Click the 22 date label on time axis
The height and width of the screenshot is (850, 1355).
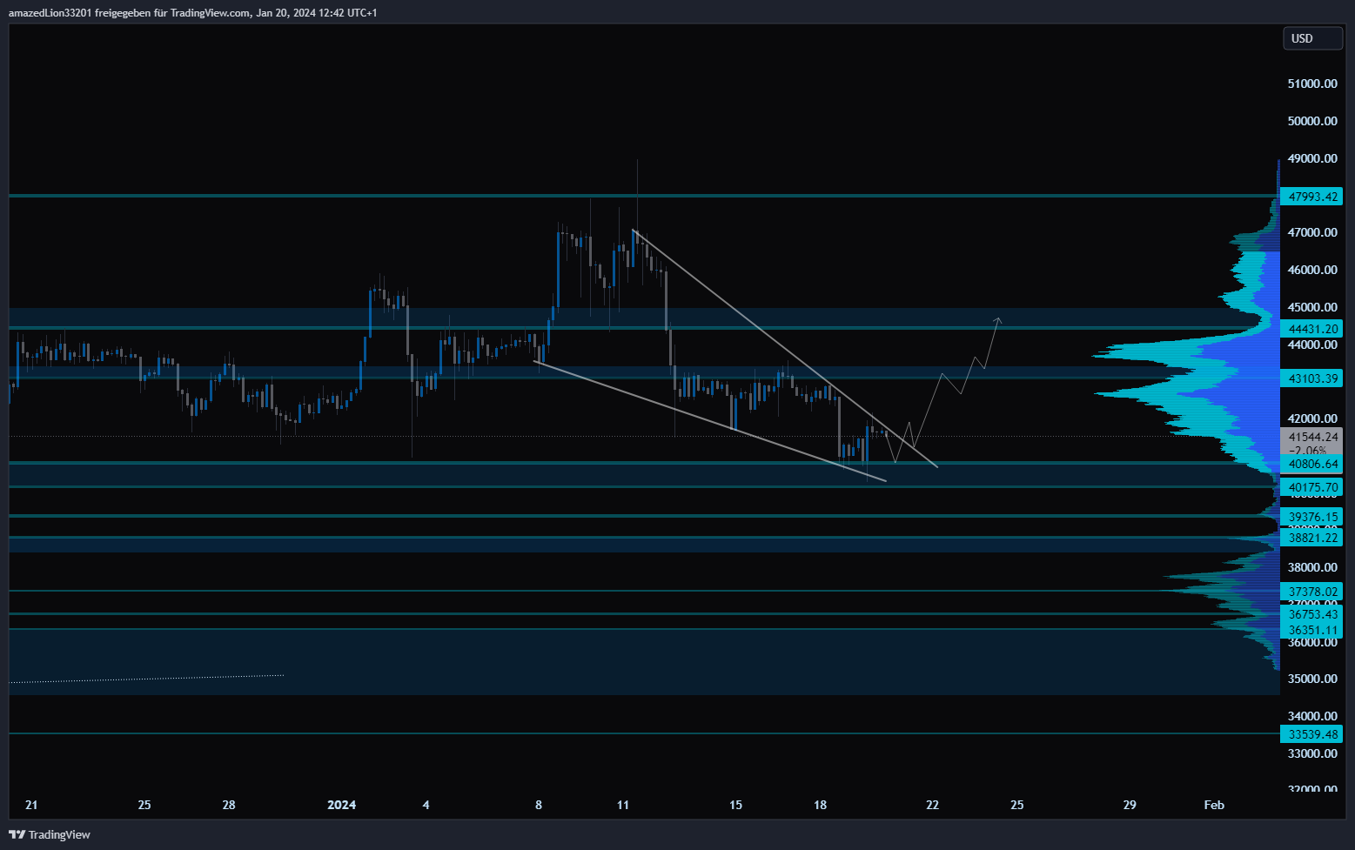click(x=933, y=805)
